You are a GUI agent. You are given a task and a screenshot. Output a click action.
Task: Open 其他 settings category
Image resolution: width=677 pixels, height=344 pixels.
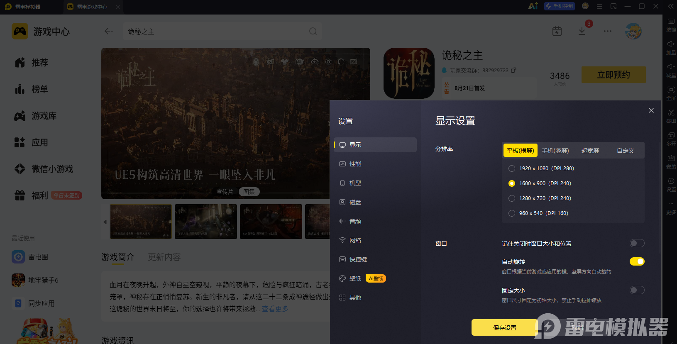(375, 298)
